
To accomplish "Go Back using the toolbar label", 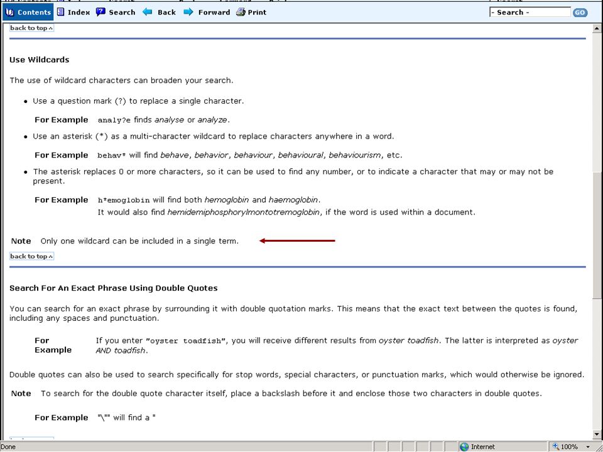I will tap(166, 13).
